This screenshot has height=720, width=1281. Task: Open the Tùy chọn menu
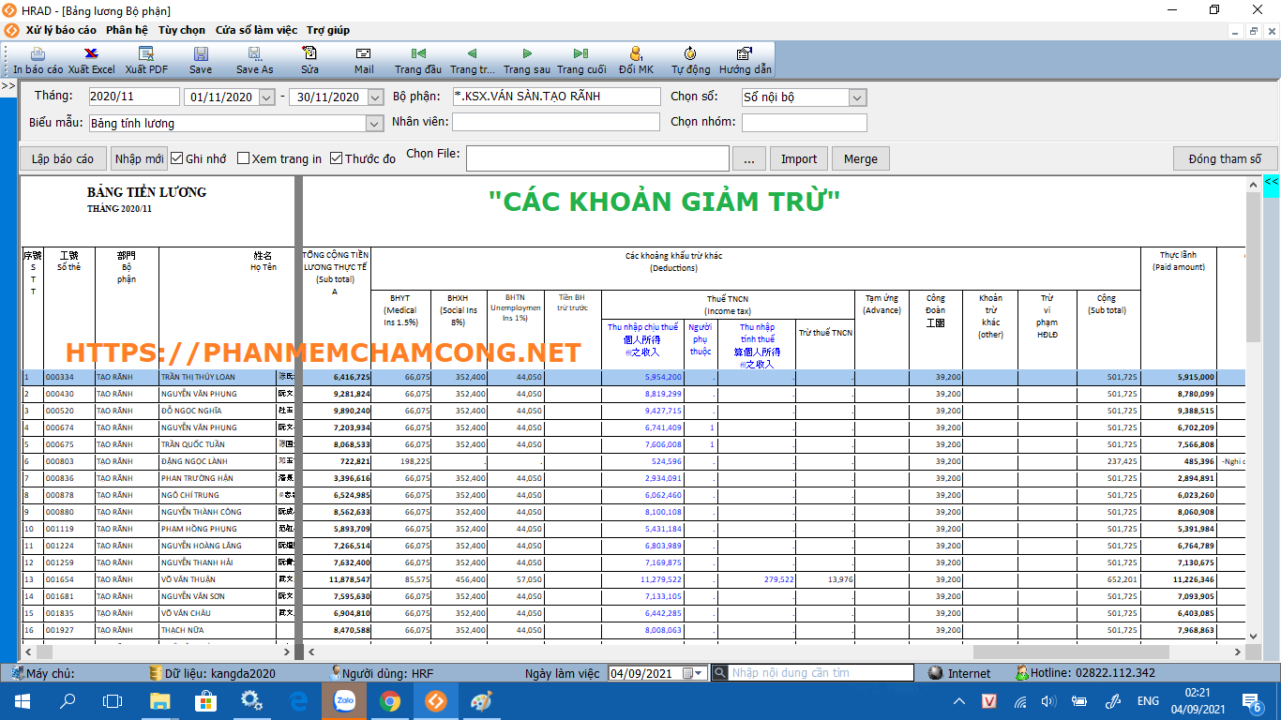click(181, 30)
